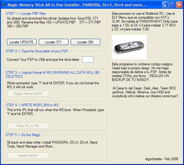Click the Write IPL to MS button

(x=28, y=126)
